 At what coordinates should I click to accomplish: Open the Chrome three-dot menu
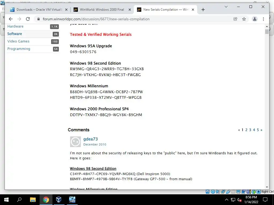point(263,19)
